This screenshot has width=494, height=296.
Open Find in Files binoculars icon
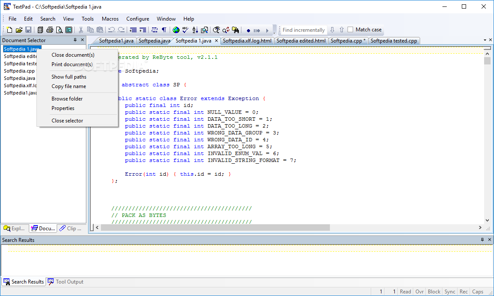pos(235,30)
